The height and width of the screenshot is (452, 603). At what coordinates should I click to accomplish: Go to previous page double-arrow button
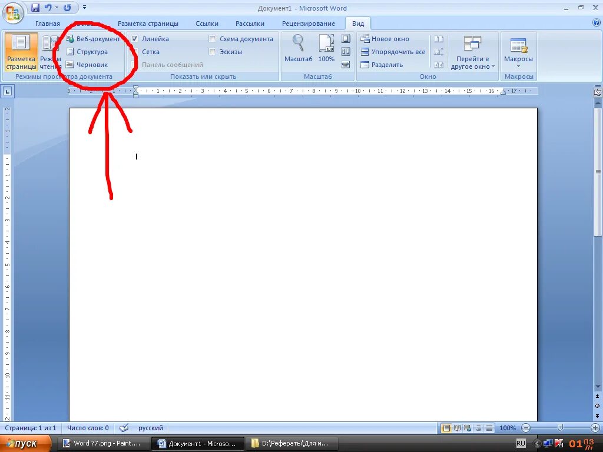click(x=597, y=397)
